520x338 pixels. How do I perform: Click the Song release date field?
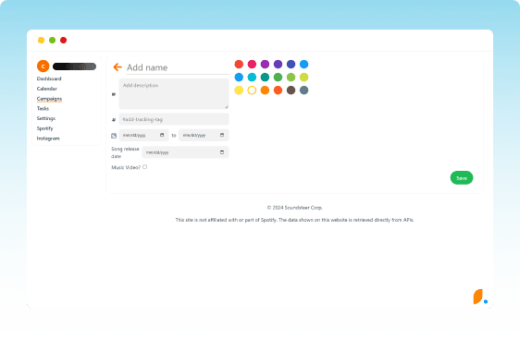coord(185,152)
